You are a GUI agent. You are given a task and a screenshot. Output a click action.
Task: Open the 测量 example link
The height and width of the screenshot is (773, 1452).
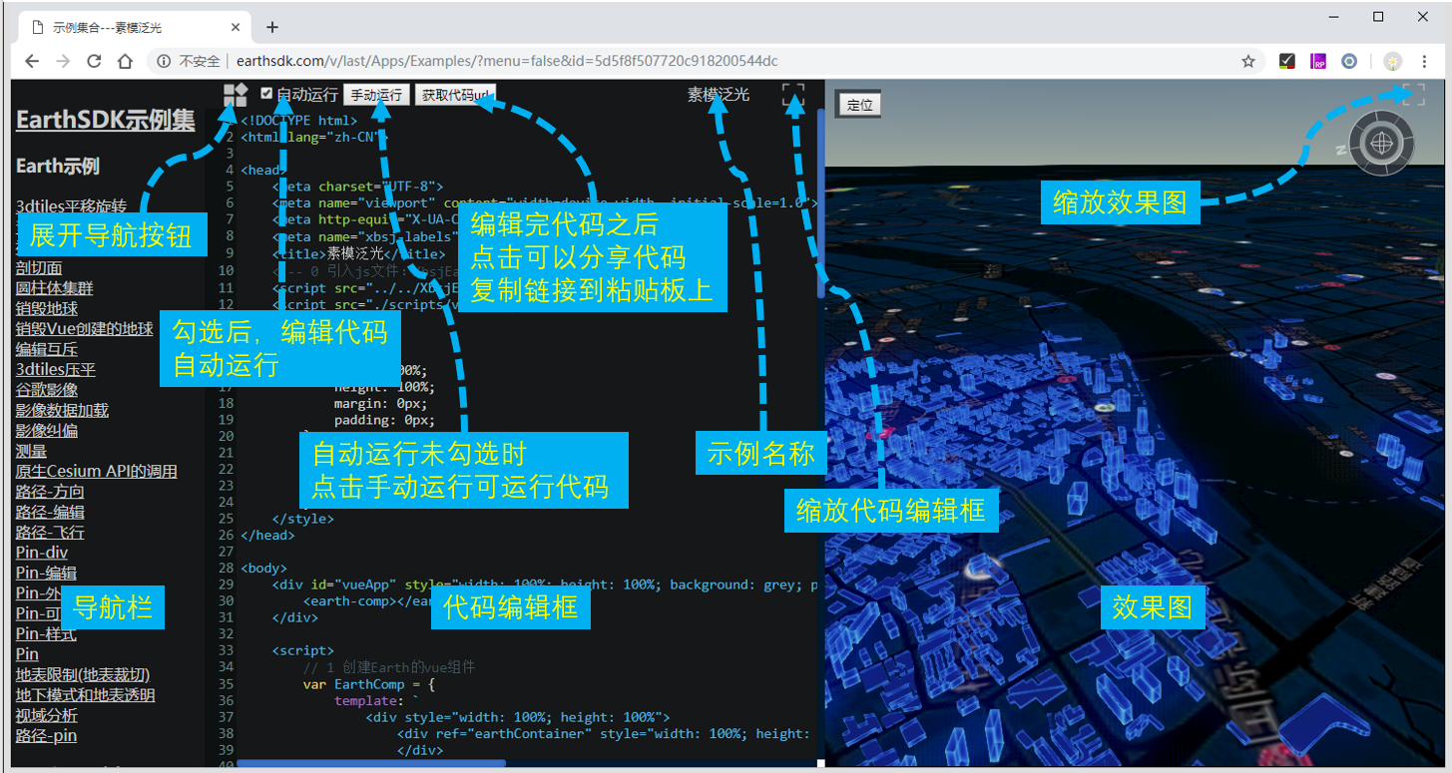pyautogui.click(x=31, y=451)
